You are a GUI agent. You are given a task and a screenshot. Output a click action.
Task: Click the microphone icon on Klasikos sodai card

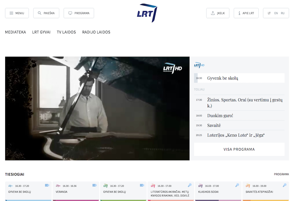237,186
